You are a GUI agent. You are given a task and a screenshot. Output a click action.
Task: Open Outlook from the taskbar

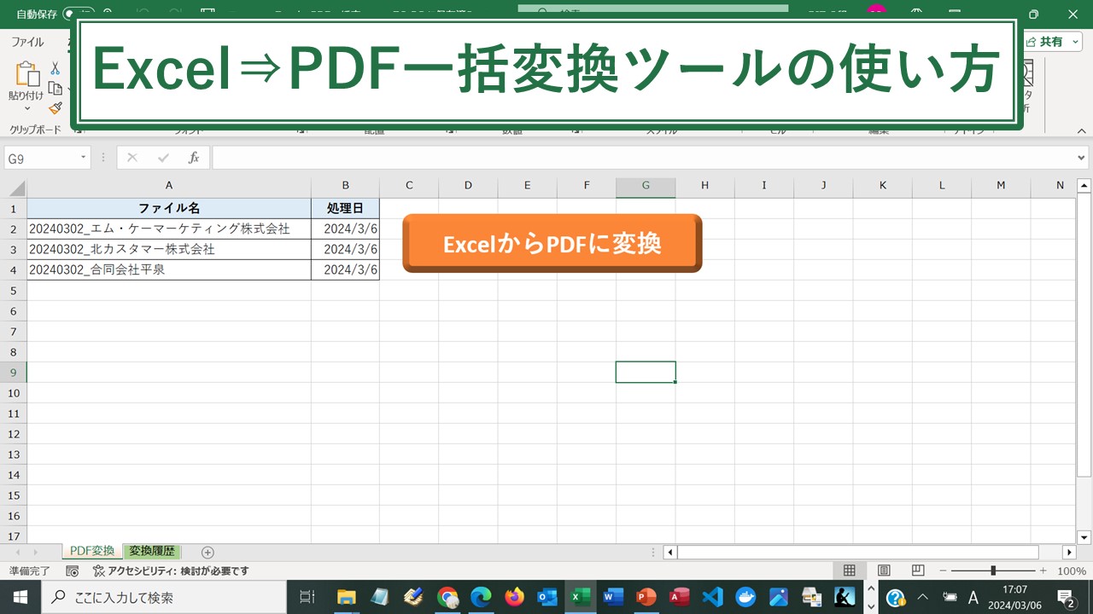(547, 597)
